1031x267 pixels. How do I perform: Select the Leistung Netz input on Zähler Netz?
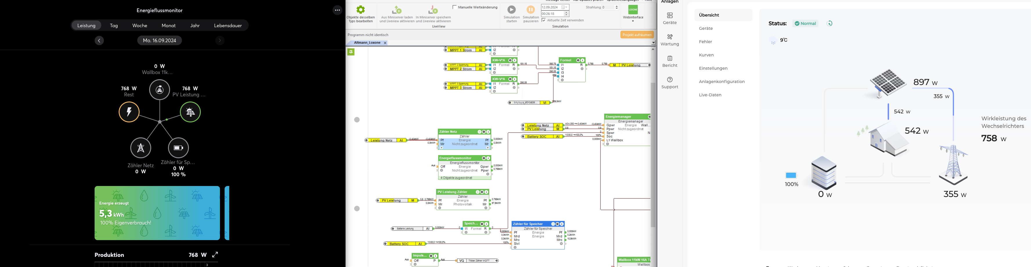pos(386,141)
